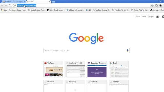Close the localhost phpMyAdmin tab
Screen dimensions: 164x92
point(25,2)
